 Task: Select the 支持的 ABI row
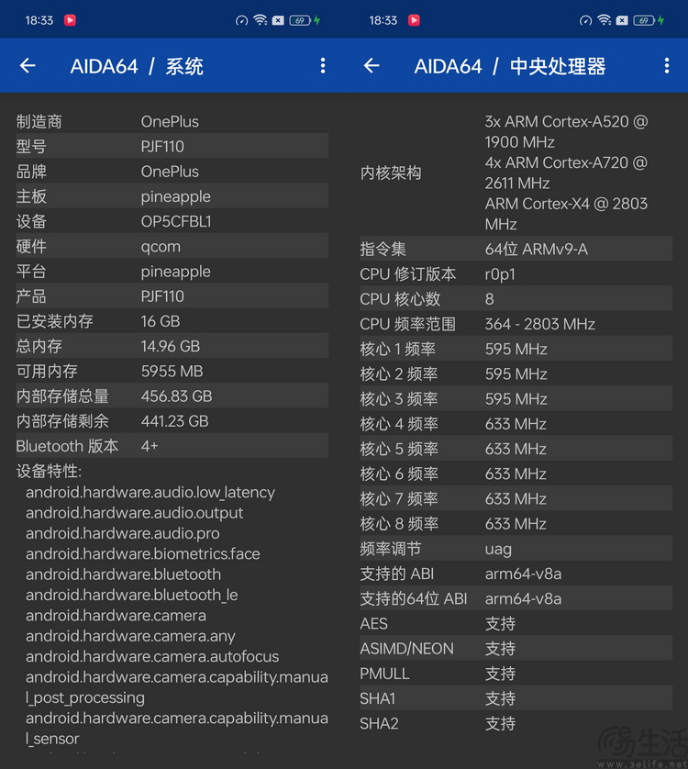point(516,574)
